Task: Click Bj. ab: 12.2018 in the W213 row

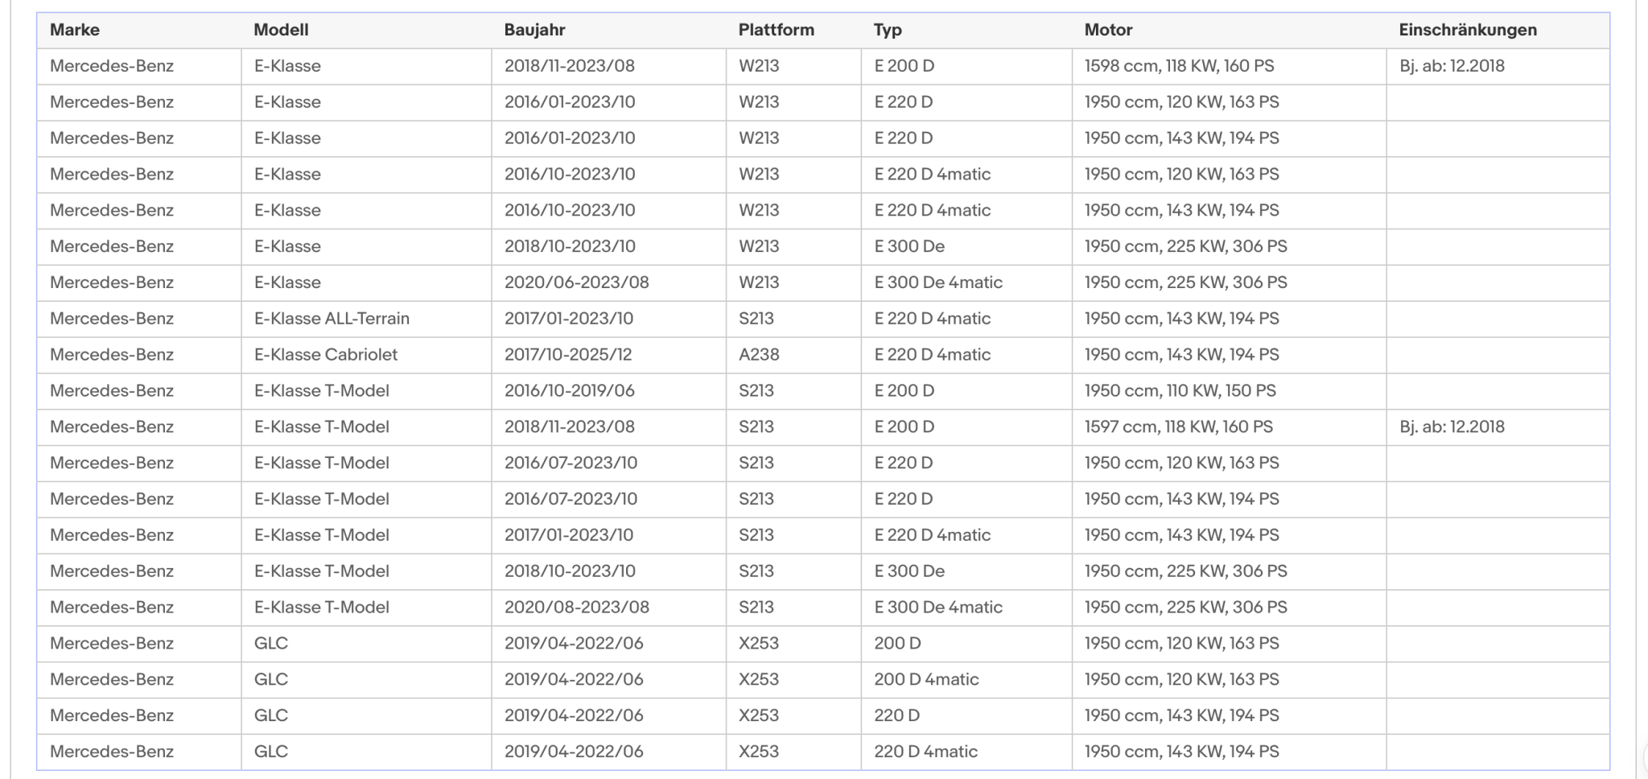Action: pos(1452,66)
